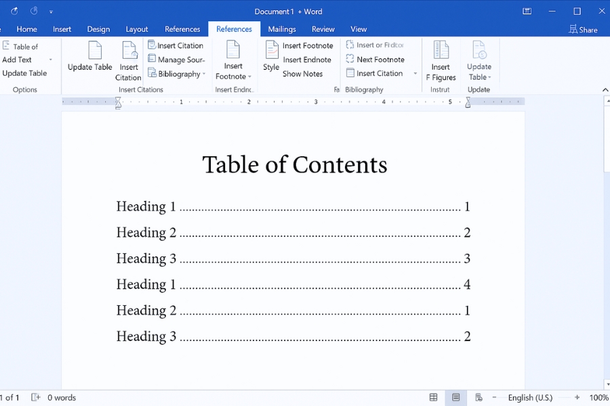The image size is (610, 406).
Task: Click the Insert Figures icon
Action: 441,61
